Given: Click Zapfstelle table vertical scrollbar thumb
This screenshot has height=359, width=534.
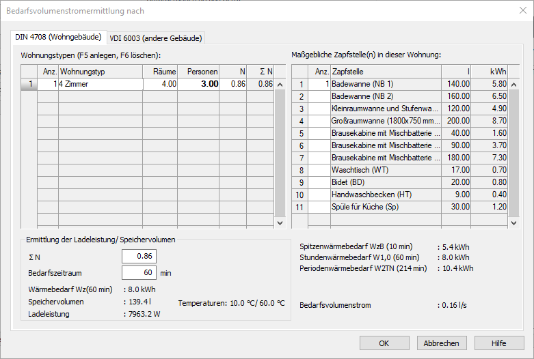Looking at the screenshot, I should pos(514,153).
